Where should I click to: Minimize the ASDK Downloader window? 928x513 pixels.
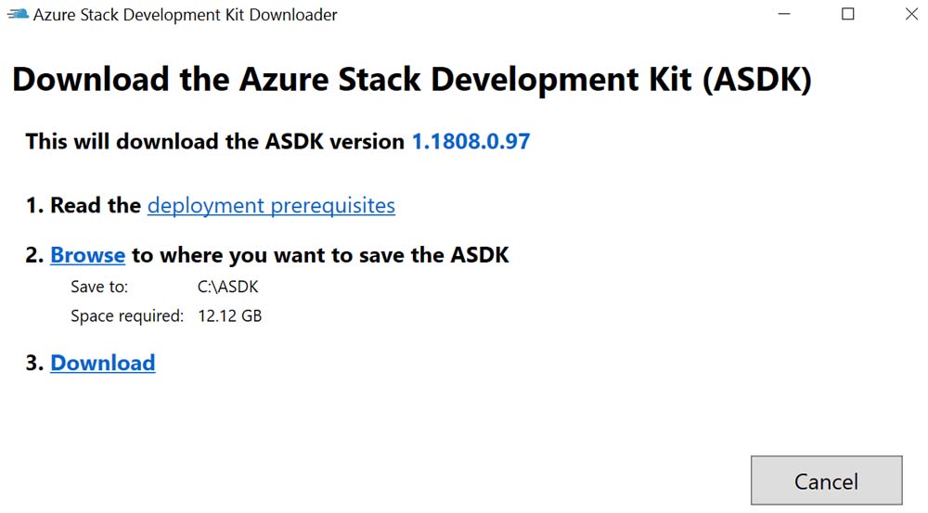click(x=783, y=15)
